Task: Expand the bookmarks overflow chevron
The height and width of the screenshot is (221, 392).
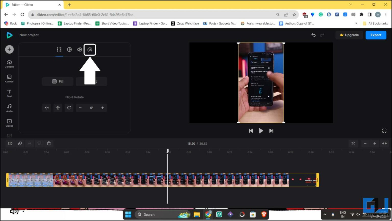Action: (356, 23)
